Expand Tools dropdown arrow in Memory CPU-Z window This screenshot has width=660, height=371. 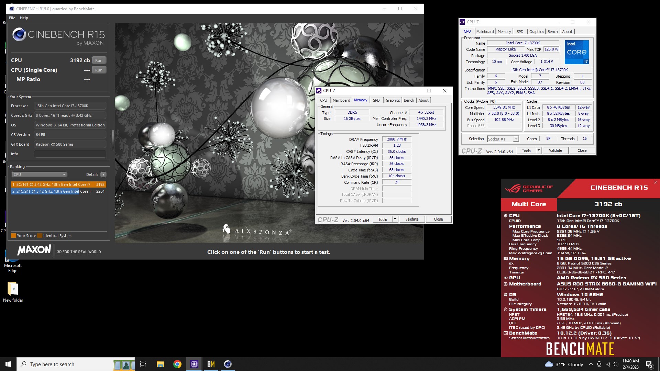[395, 220]
